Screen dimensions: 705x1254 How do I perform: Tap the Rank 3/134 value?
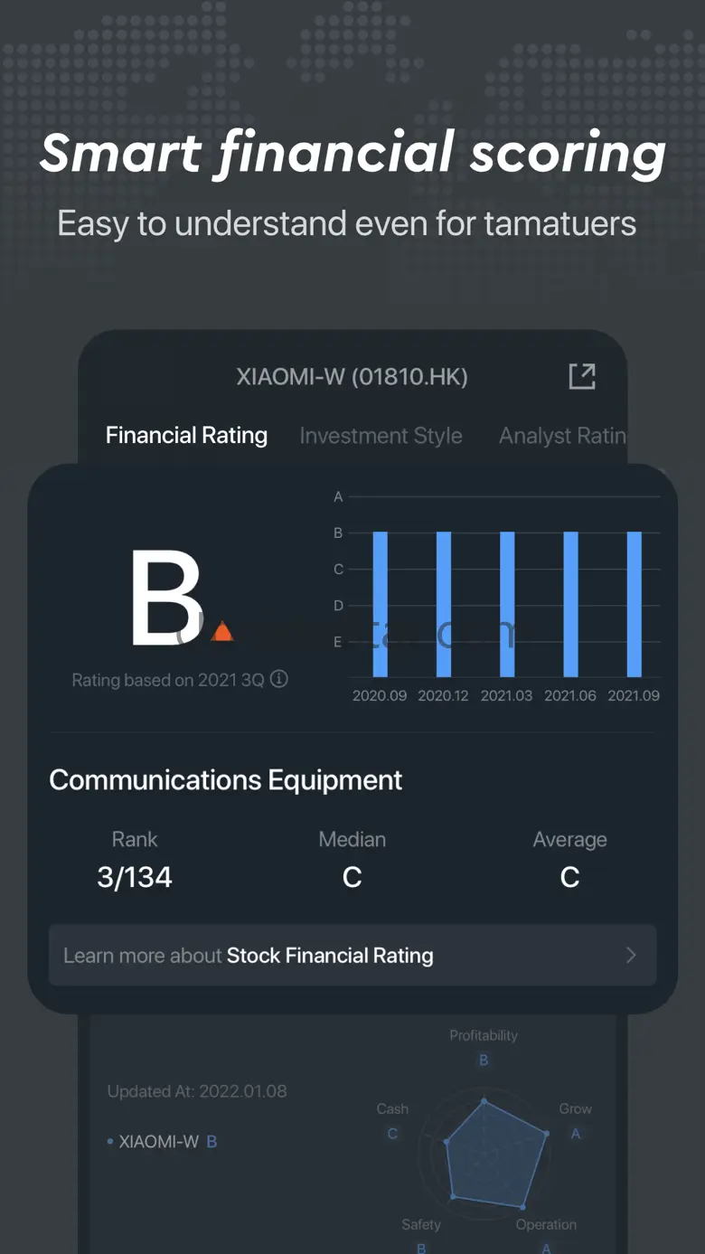coord(135,877)
